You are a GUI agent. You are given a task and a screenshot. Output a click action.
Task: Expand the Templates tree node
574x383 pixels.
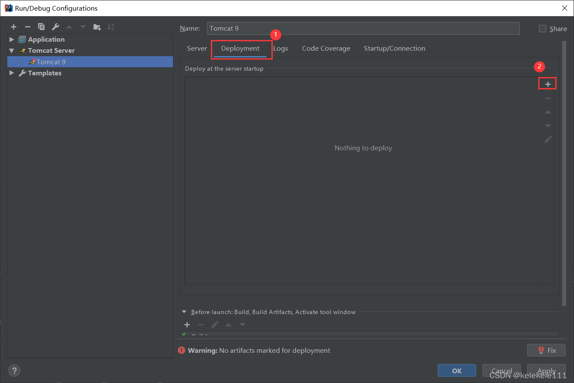click(x=12, y=73)
